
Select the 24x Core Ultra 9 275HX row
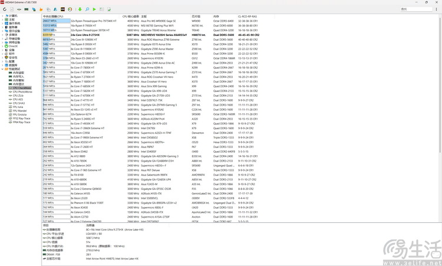coord(151,35)
